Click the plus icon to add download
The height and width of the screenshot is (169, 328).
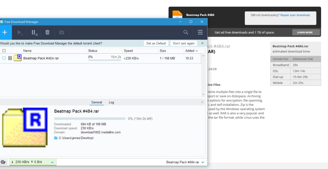(x=4, y=32)
